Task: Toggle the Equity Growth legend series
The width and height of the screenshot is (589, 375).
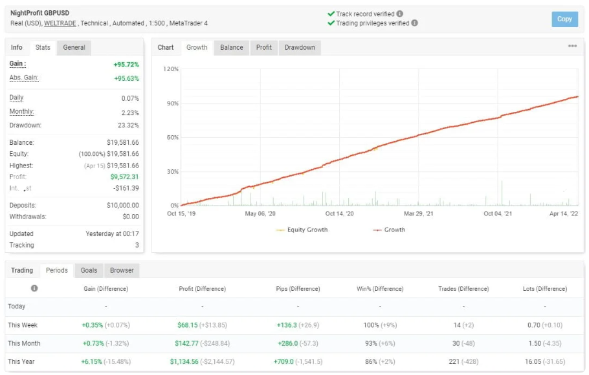Action: coord(302,230)
